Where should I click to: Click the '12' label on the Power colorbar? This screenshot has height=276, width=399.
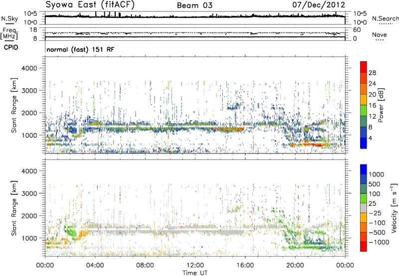point(372,117)
